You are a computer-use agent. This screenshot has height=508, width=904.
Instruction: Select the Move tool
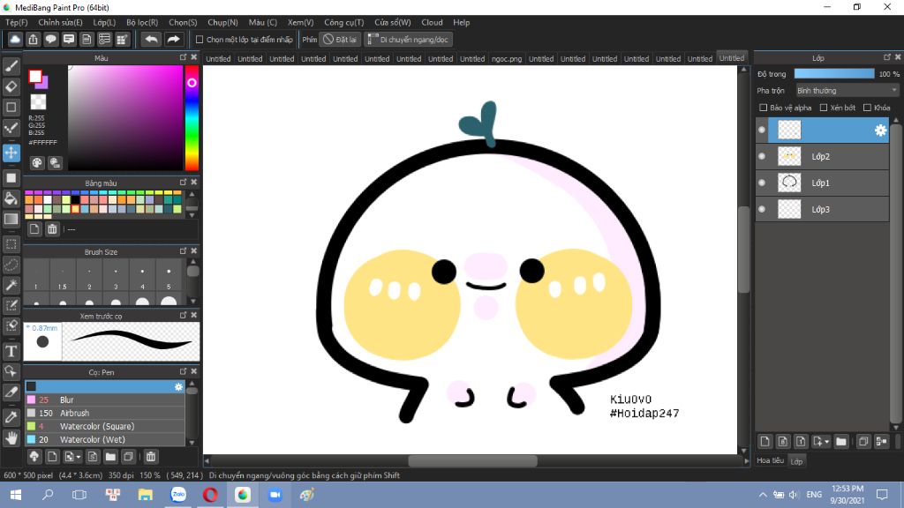11,153
